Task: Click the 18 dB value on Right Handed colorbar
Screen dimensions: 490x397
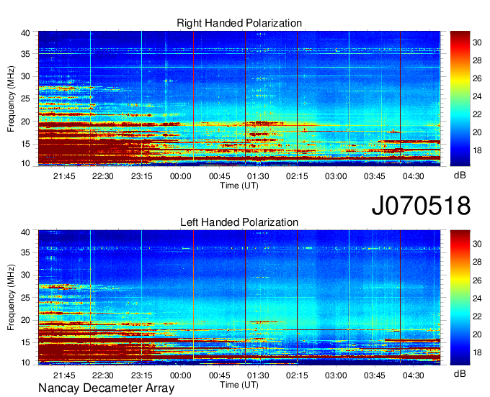Action: [x=477, y=150]
